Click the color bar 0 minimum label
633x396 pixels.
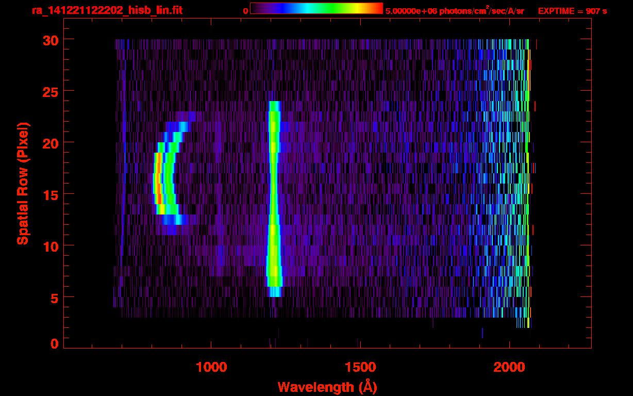click(245, 11)
